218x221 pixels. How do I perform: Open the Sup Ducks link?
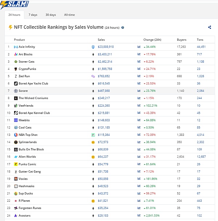pyautogui.click(x=25, y=193)
